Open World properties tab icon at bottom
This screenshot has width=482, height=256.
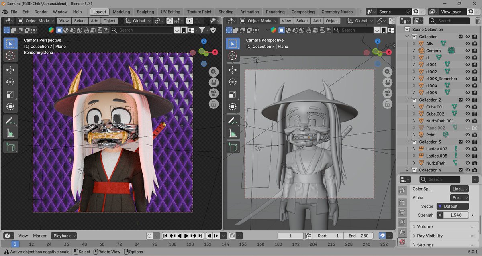point(402,242)
